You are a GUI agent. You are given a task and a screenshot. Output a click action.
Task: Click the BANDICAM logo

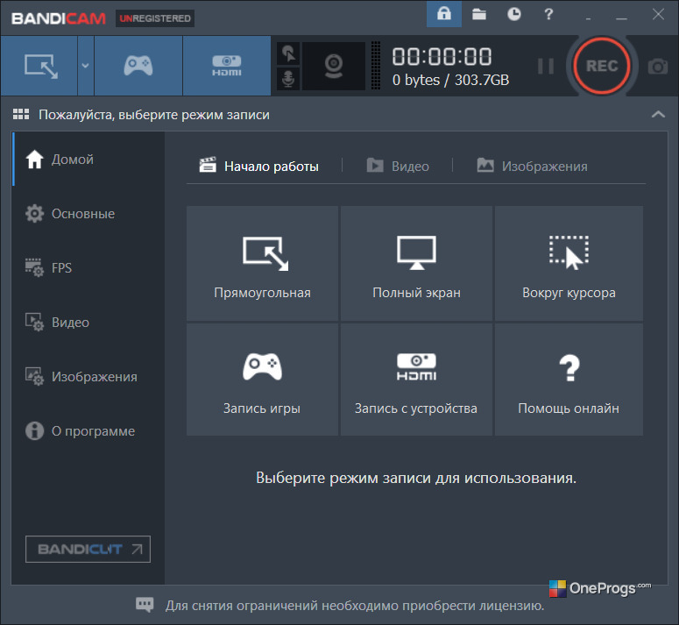click(x=59, y=18)
